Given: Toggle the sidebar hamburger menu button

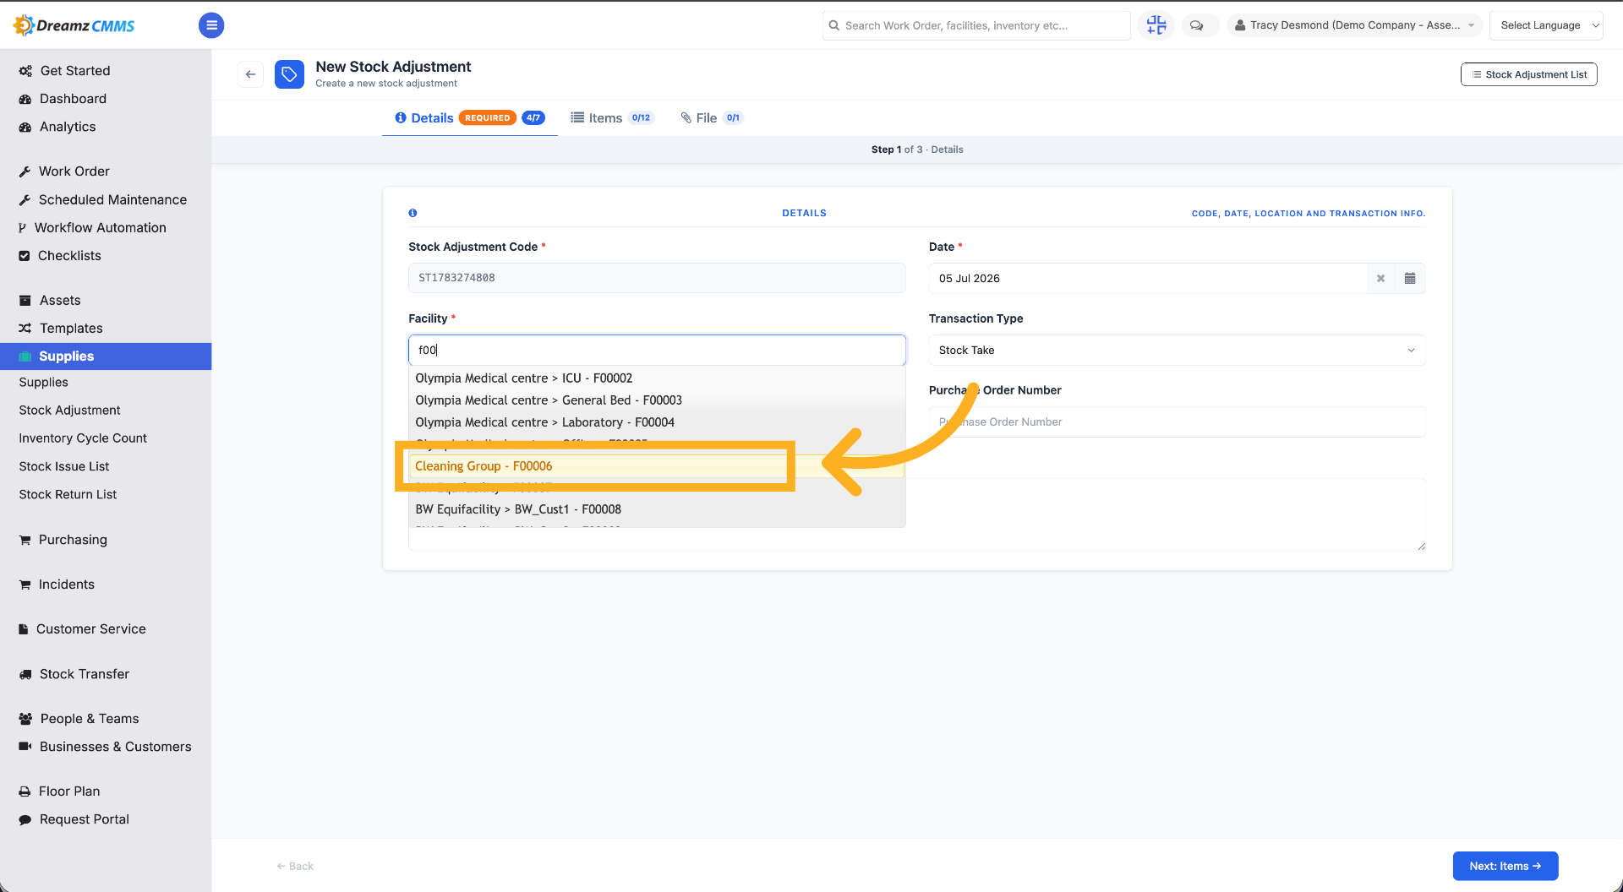Looking at the screenshot, I should (x=211, y=25).
